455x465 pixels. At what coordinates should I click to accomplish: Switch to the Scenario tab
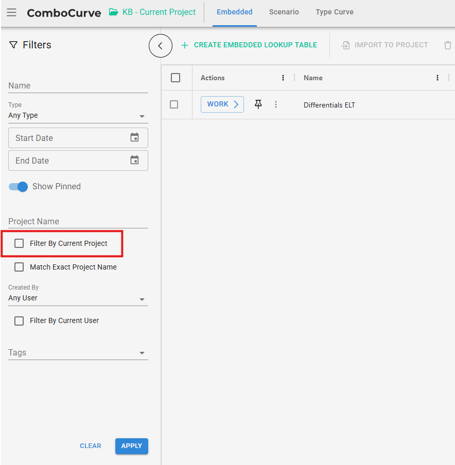284,12
